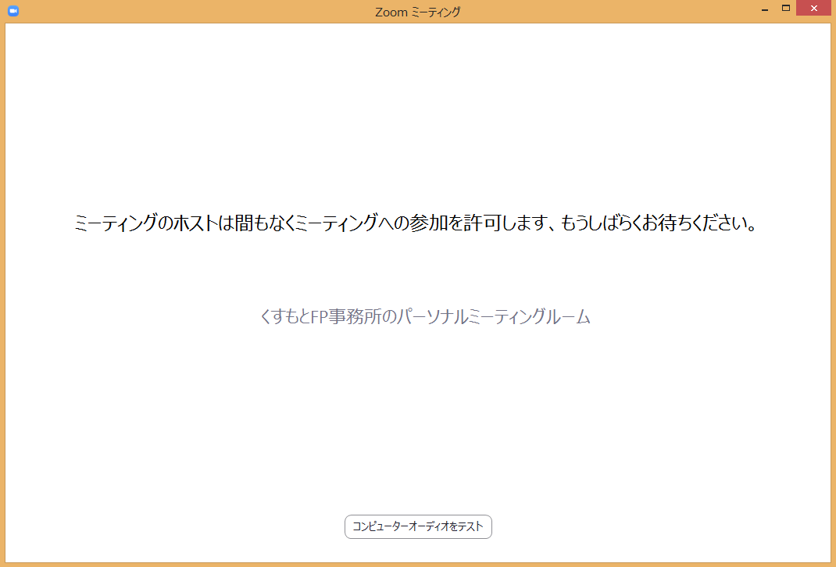Maximize the Zoom ミーティング window
This screenshot has width=836, height=567.
[785, 8]
